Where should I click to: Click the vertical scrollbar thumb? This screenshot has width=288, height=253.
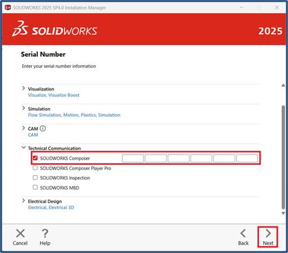[283, 157]
